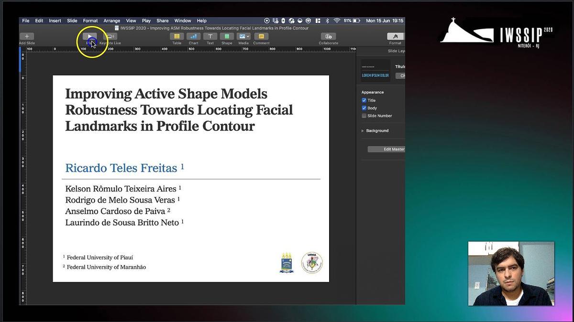The image size is (574, 322).
Task: Open the Play menu
Action: click(x=146, y=21)
